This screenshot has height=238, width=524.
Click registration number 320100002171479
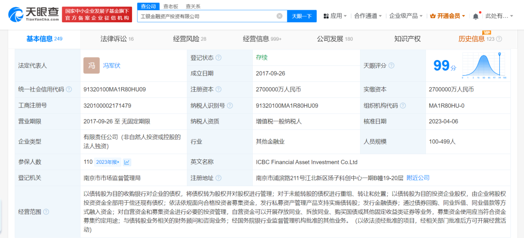pyautogui.click(x=107, y=106)
